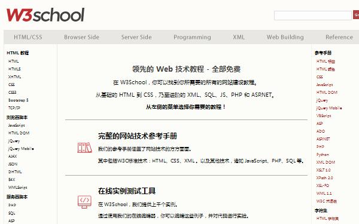Open HTML DOM under the 浏览器脚本 section
359x224 pixels.
19,133
